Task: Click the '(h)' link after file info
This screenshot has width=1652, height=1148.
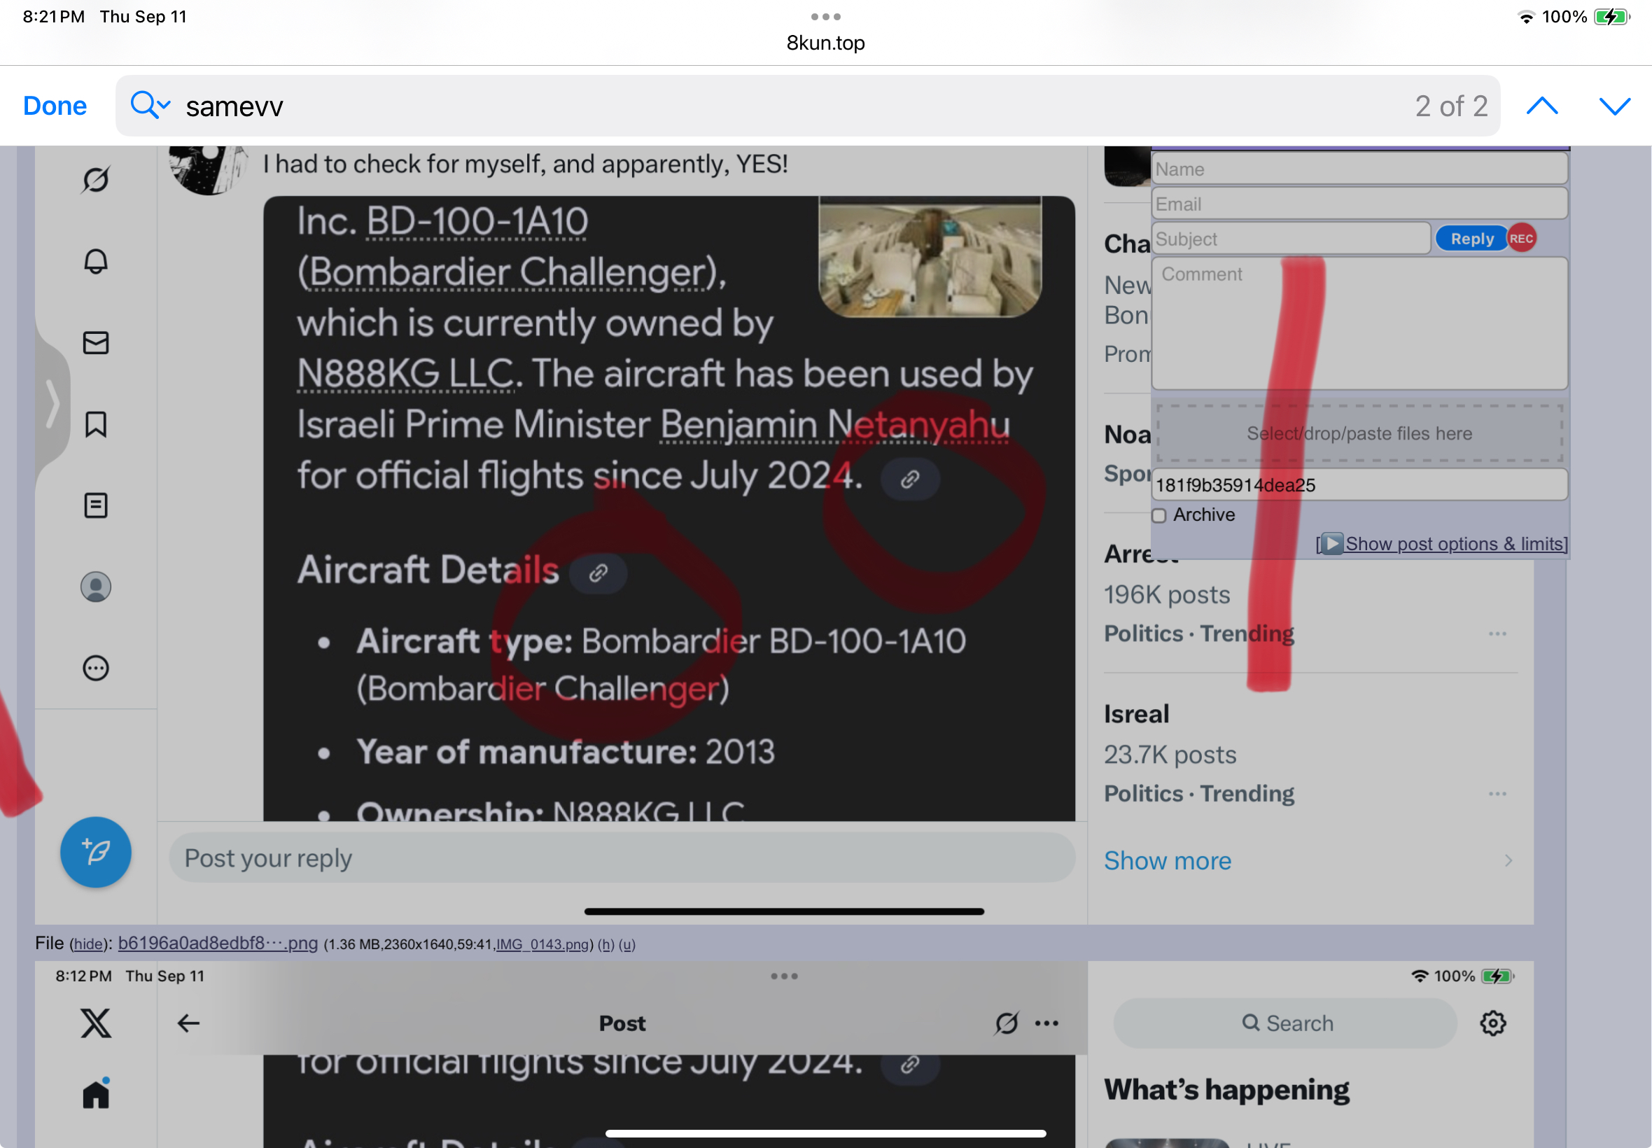Action: click(606, 944)
